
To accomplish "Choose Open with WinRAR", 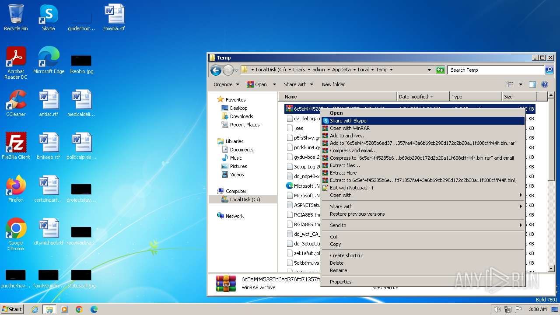I will [x=423, y=128].
